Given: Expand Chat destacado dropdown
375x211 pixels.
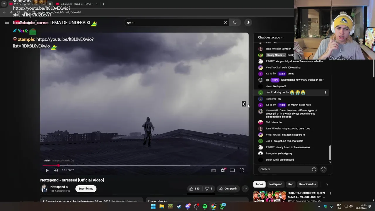Looking at the screenshot, I should tap(271, 38).
